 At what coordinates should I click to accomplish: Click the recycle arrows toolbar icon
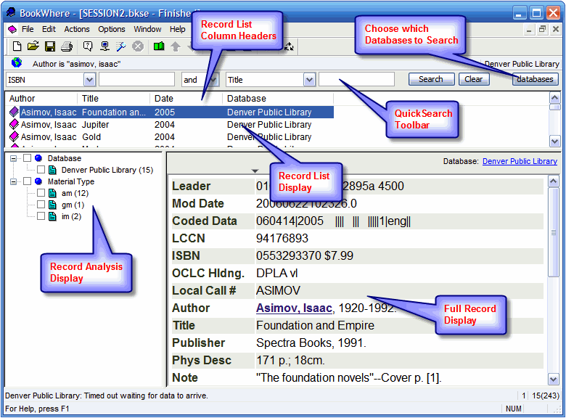tap(289, 46)
